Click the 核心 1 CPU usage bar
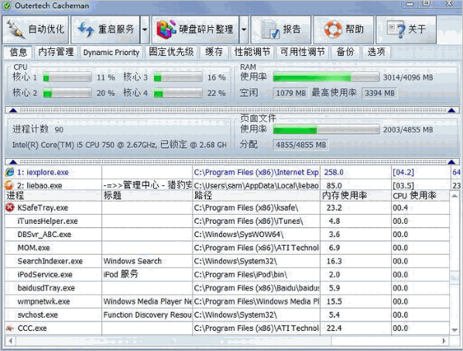463x351 pixels. (67, 77)
